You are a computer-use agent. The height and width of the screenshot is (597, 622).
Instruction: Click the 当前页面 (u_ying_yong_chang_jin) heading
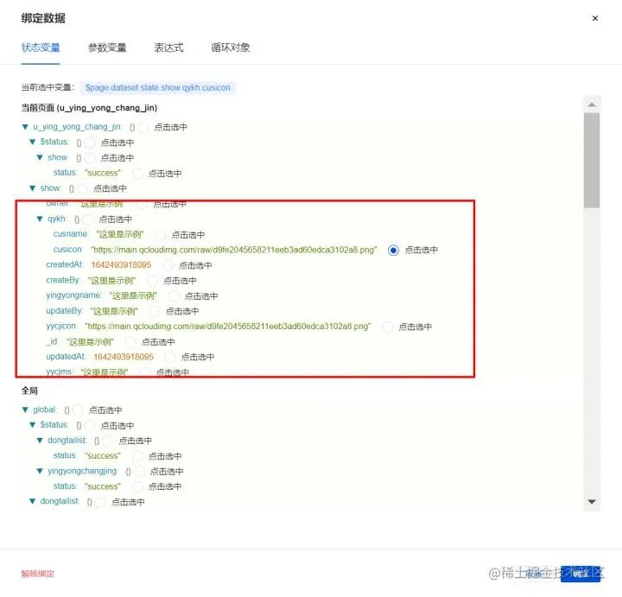coord(89,108)
